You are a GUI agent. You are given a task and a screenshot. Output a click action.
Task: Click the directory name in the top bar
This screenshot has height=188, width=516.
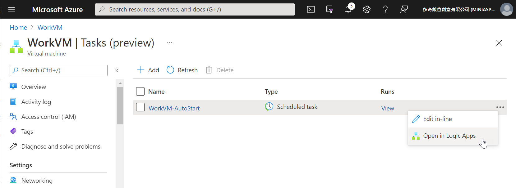459,9
